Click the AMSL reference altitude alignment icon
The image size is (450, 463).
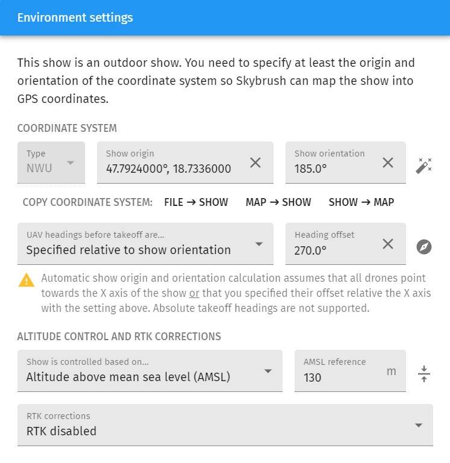pyautogui.click(x=424, y=374)
